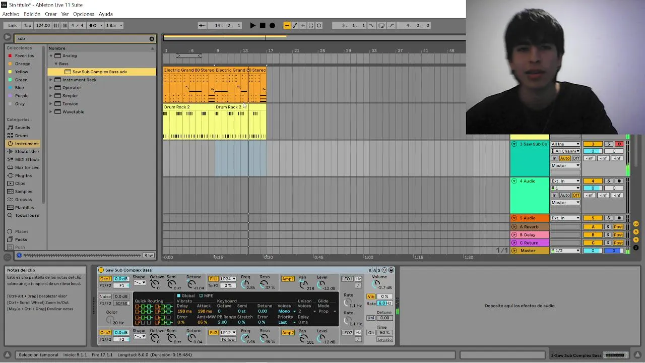The height and width of the screenshot is (363, 645).
Task: Enable MIDI Arrangement Overdub plus icon
Action: tap(287, 25)
